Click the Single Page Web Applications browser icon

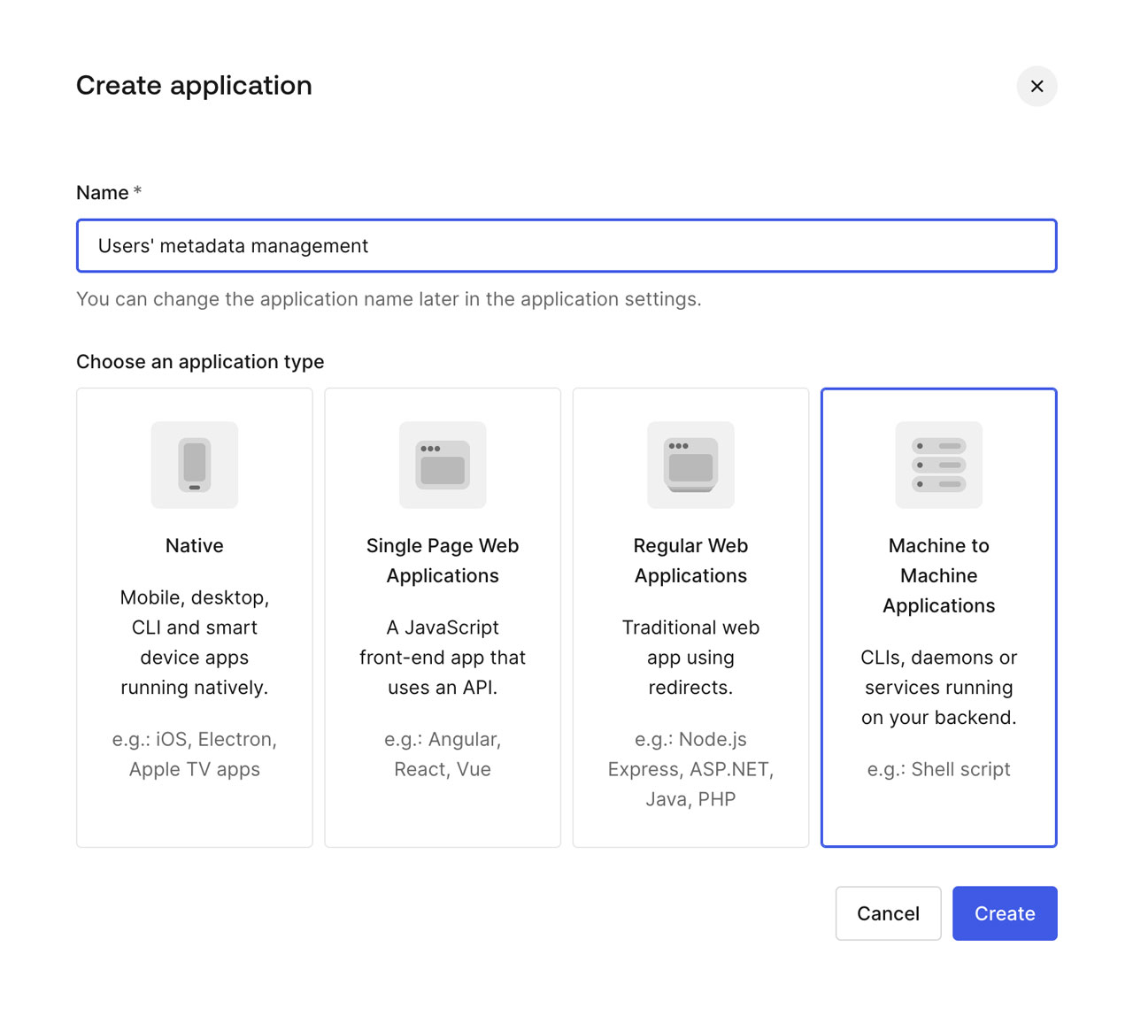click(443, 466)
